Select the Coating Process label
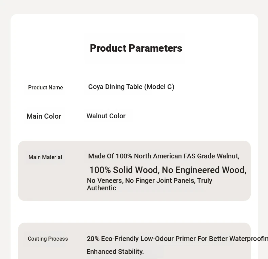This screenshot has height=259, width=268. point(48,239)
